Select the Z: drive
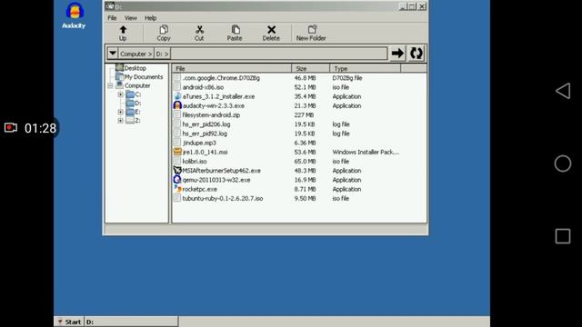Viewport: 582px width, 327px height. pos(134,121)
